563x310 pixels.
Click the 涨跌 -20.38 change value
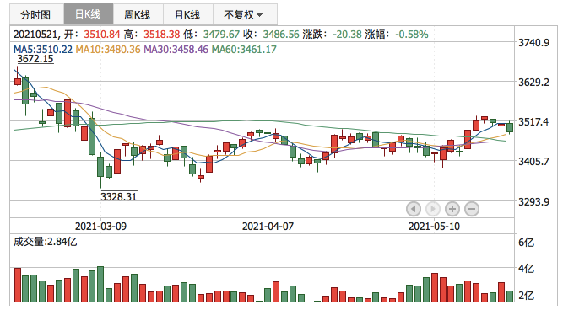(347, 34)
